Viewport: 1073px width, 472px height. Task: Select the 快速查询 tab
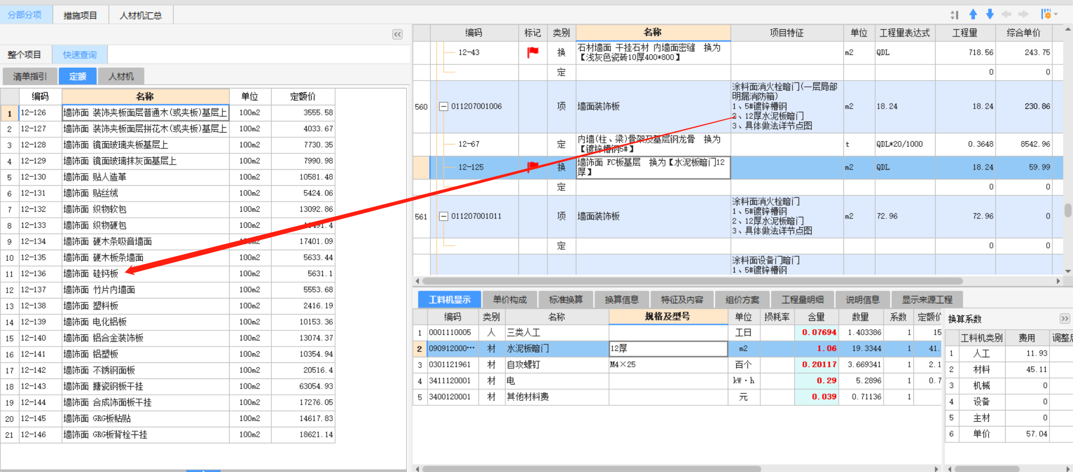tap(80, 54)
